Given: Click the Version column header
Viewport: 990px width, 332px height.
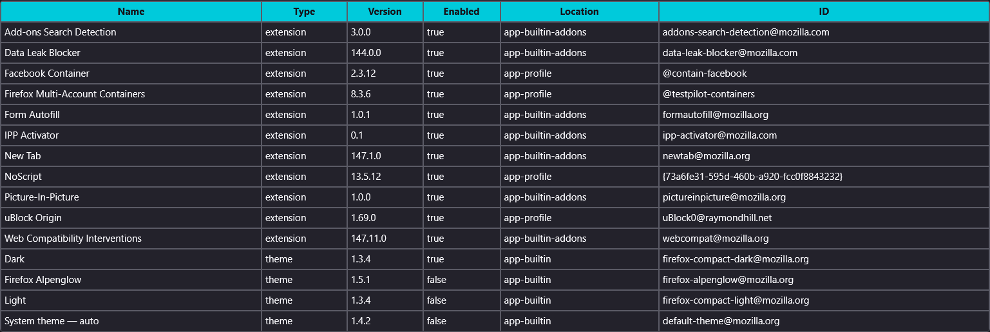Looking at the screenshot, I should pyautogui.click(x=385, y=12).
